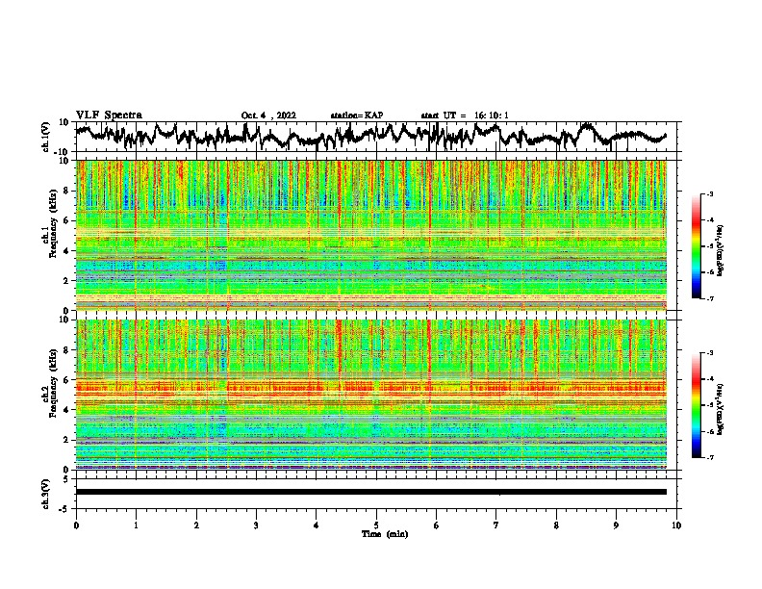Click the ch.1 "Frequency (kHz)" axis label
Screen dimensions: 762x589
pos(53,224)
